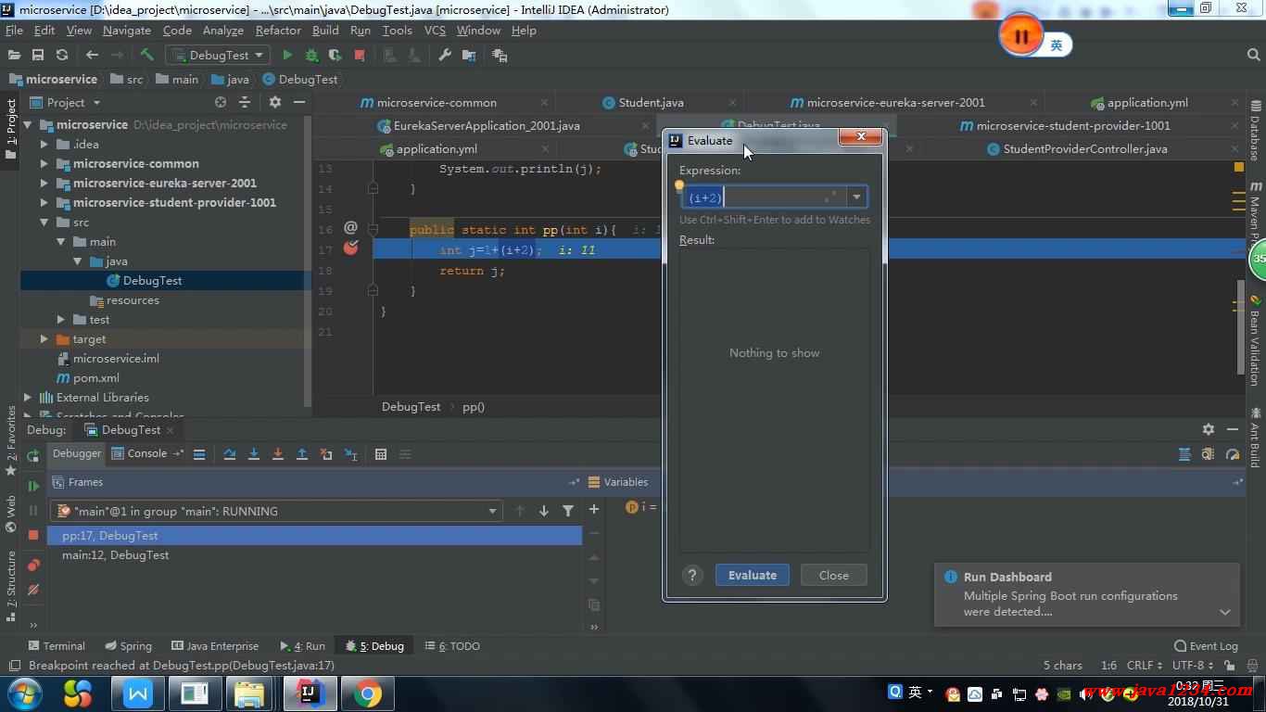Toggle the breakpoint on line 17
Image resolution: width=1266 pixels, height=712 pixels.
pyautogui.click(x=350, y=248)
